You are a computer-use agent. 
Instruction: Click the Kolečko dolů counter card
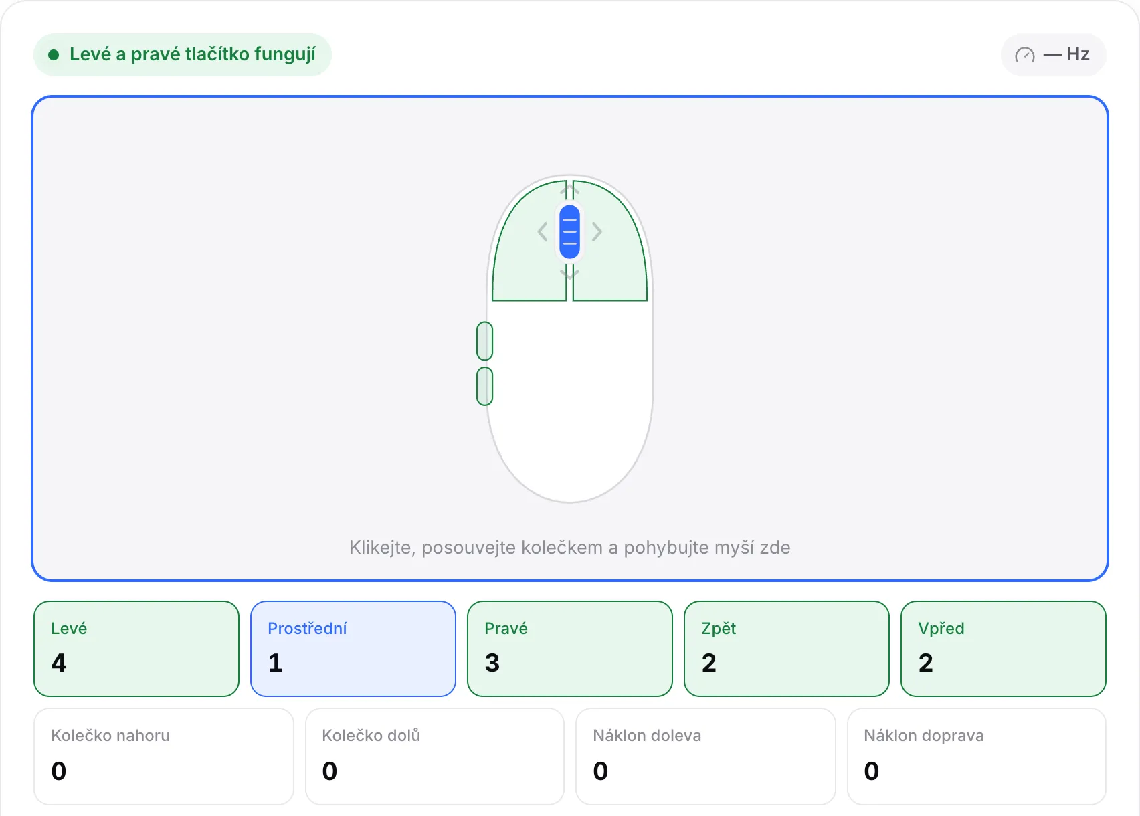coord(435,756)
